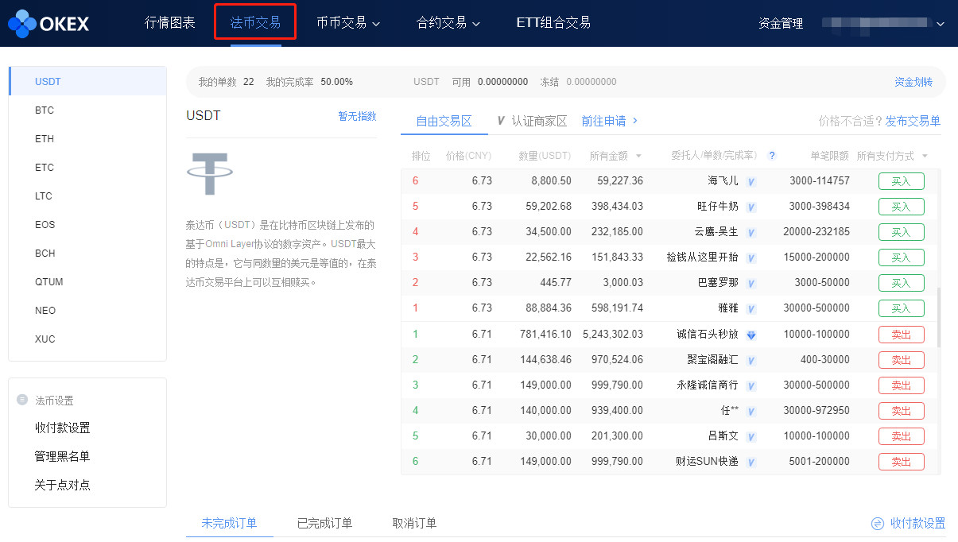Click the Tether USDT logo image
The image size is (958, 542).
[209, 173]
